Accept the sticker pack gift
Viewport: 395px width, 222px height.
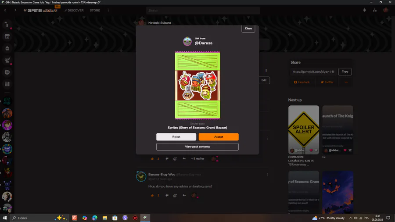tap(219, 137)
